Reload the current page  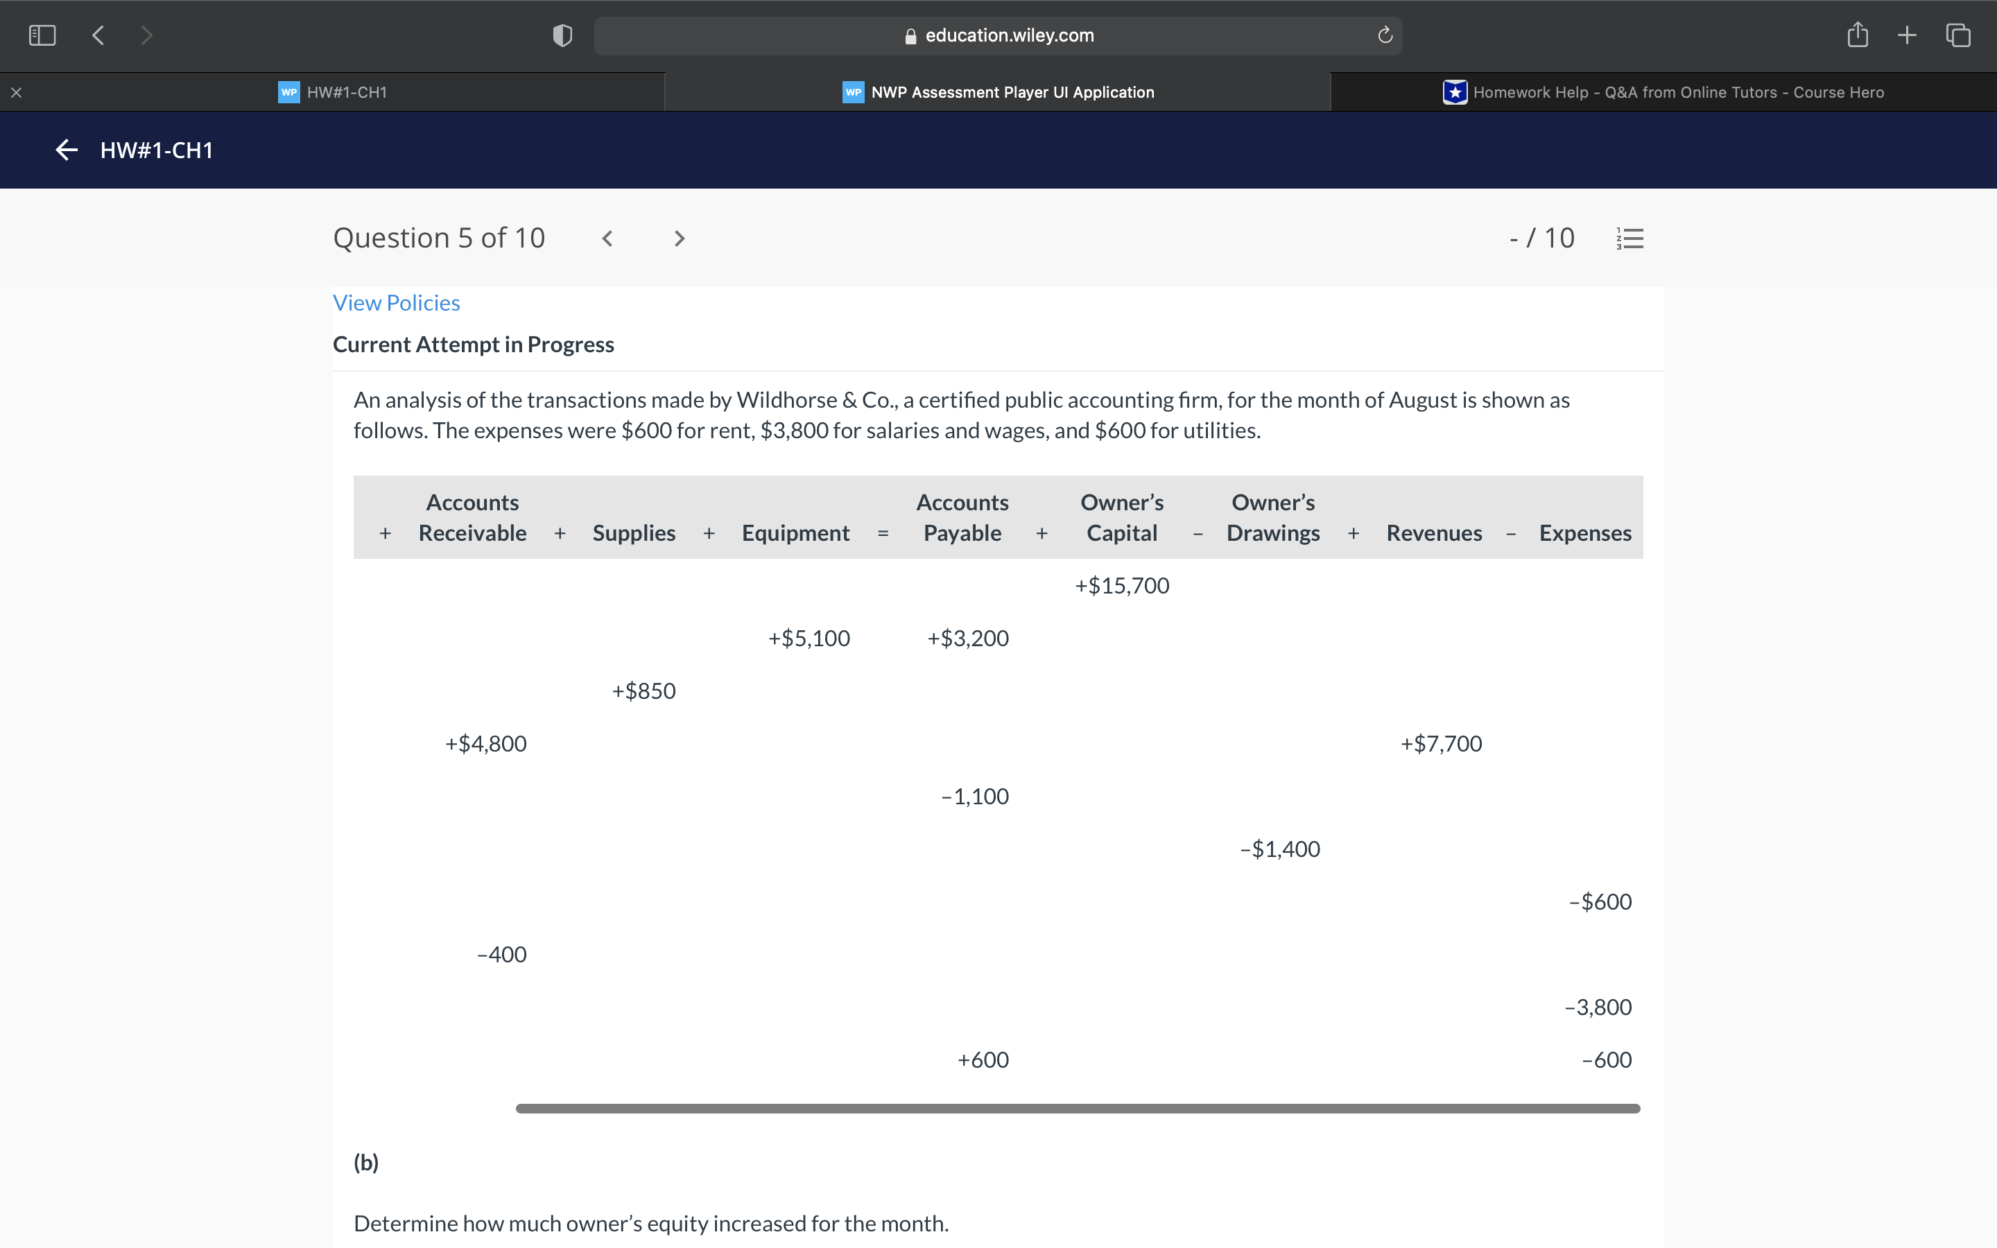1383,35
